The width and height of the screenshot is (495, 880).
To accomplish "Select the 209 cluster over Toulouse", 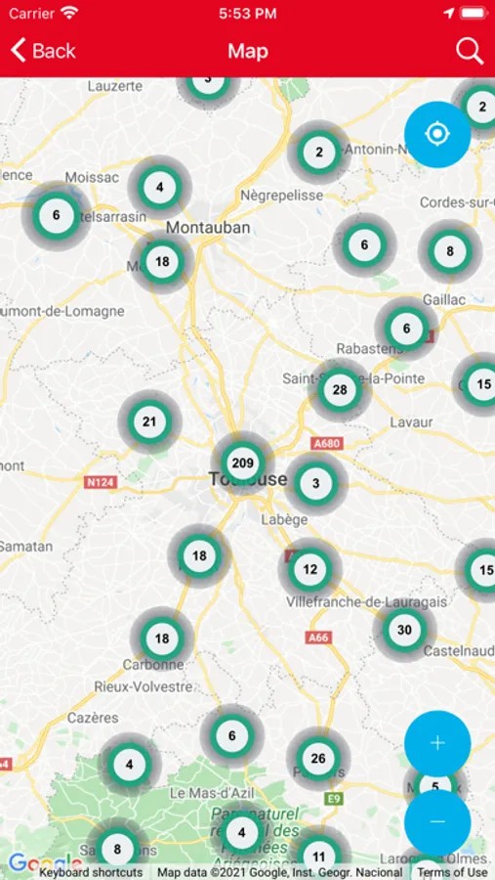I will pos(243,463).
